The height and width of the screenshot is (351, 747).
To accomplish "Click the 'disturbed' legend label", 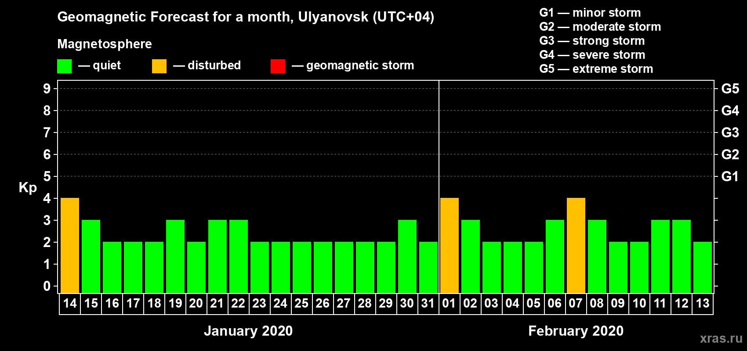I will (214, 65).
